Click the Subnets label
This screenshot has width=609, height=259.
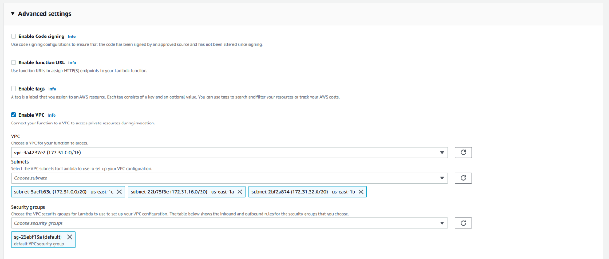(x=20, y=162)
